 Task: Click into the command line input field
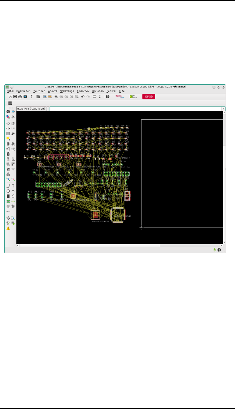(136, 109)
